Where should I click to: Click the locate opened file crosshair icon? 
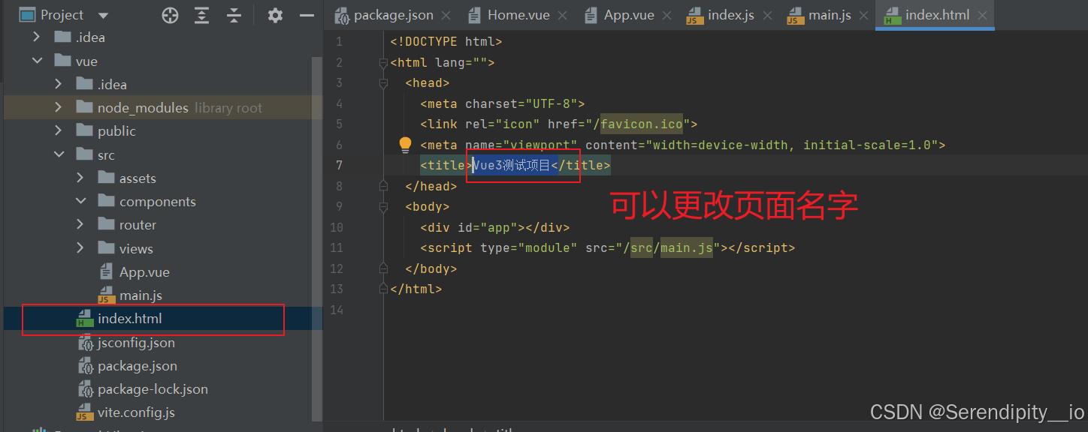coord(171,15)
